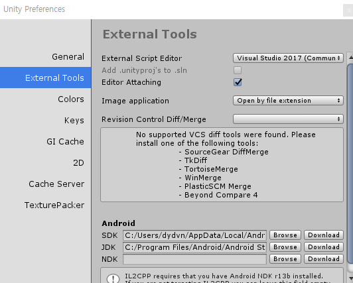Open the Keys preferences section
The image size is (353, 283).
click(74, 120)
